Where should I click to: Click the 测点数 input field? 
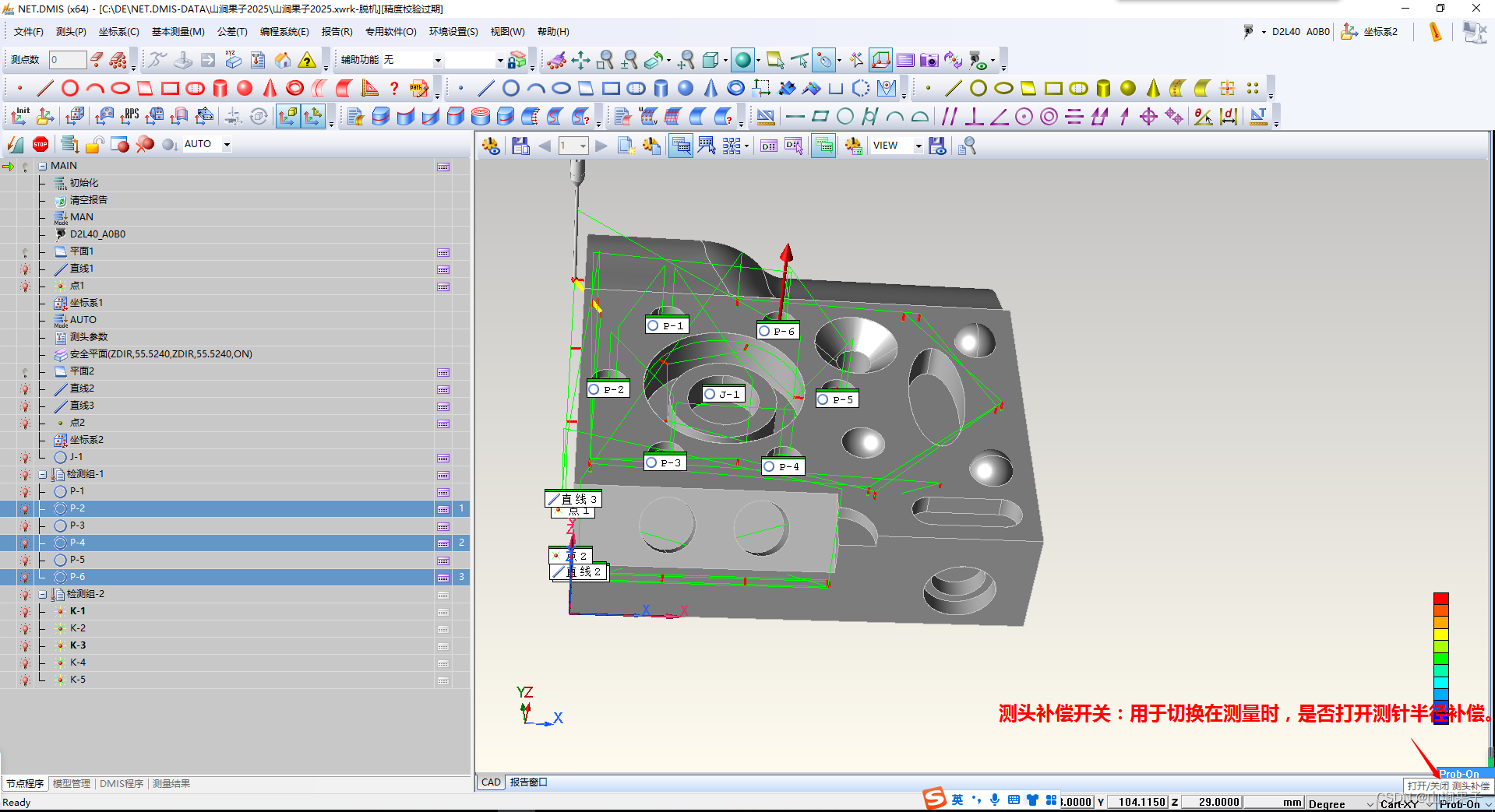[68, 60]
